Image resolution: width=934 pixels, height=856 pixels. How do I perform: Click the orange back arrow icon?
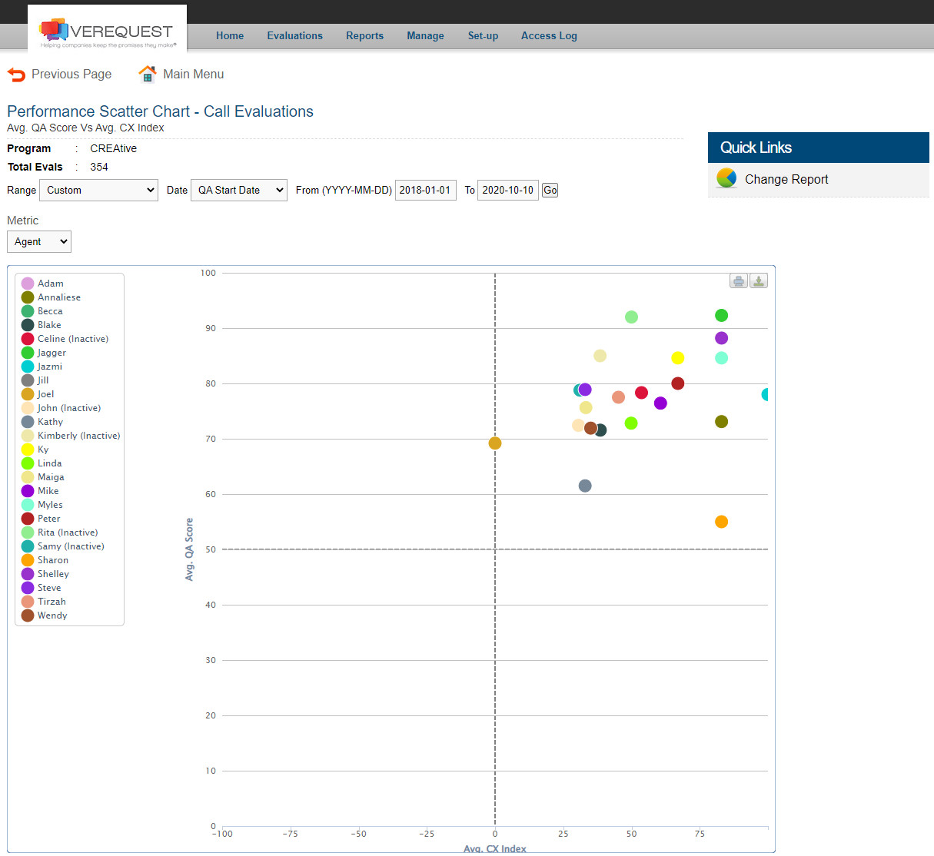pos(15,74)
